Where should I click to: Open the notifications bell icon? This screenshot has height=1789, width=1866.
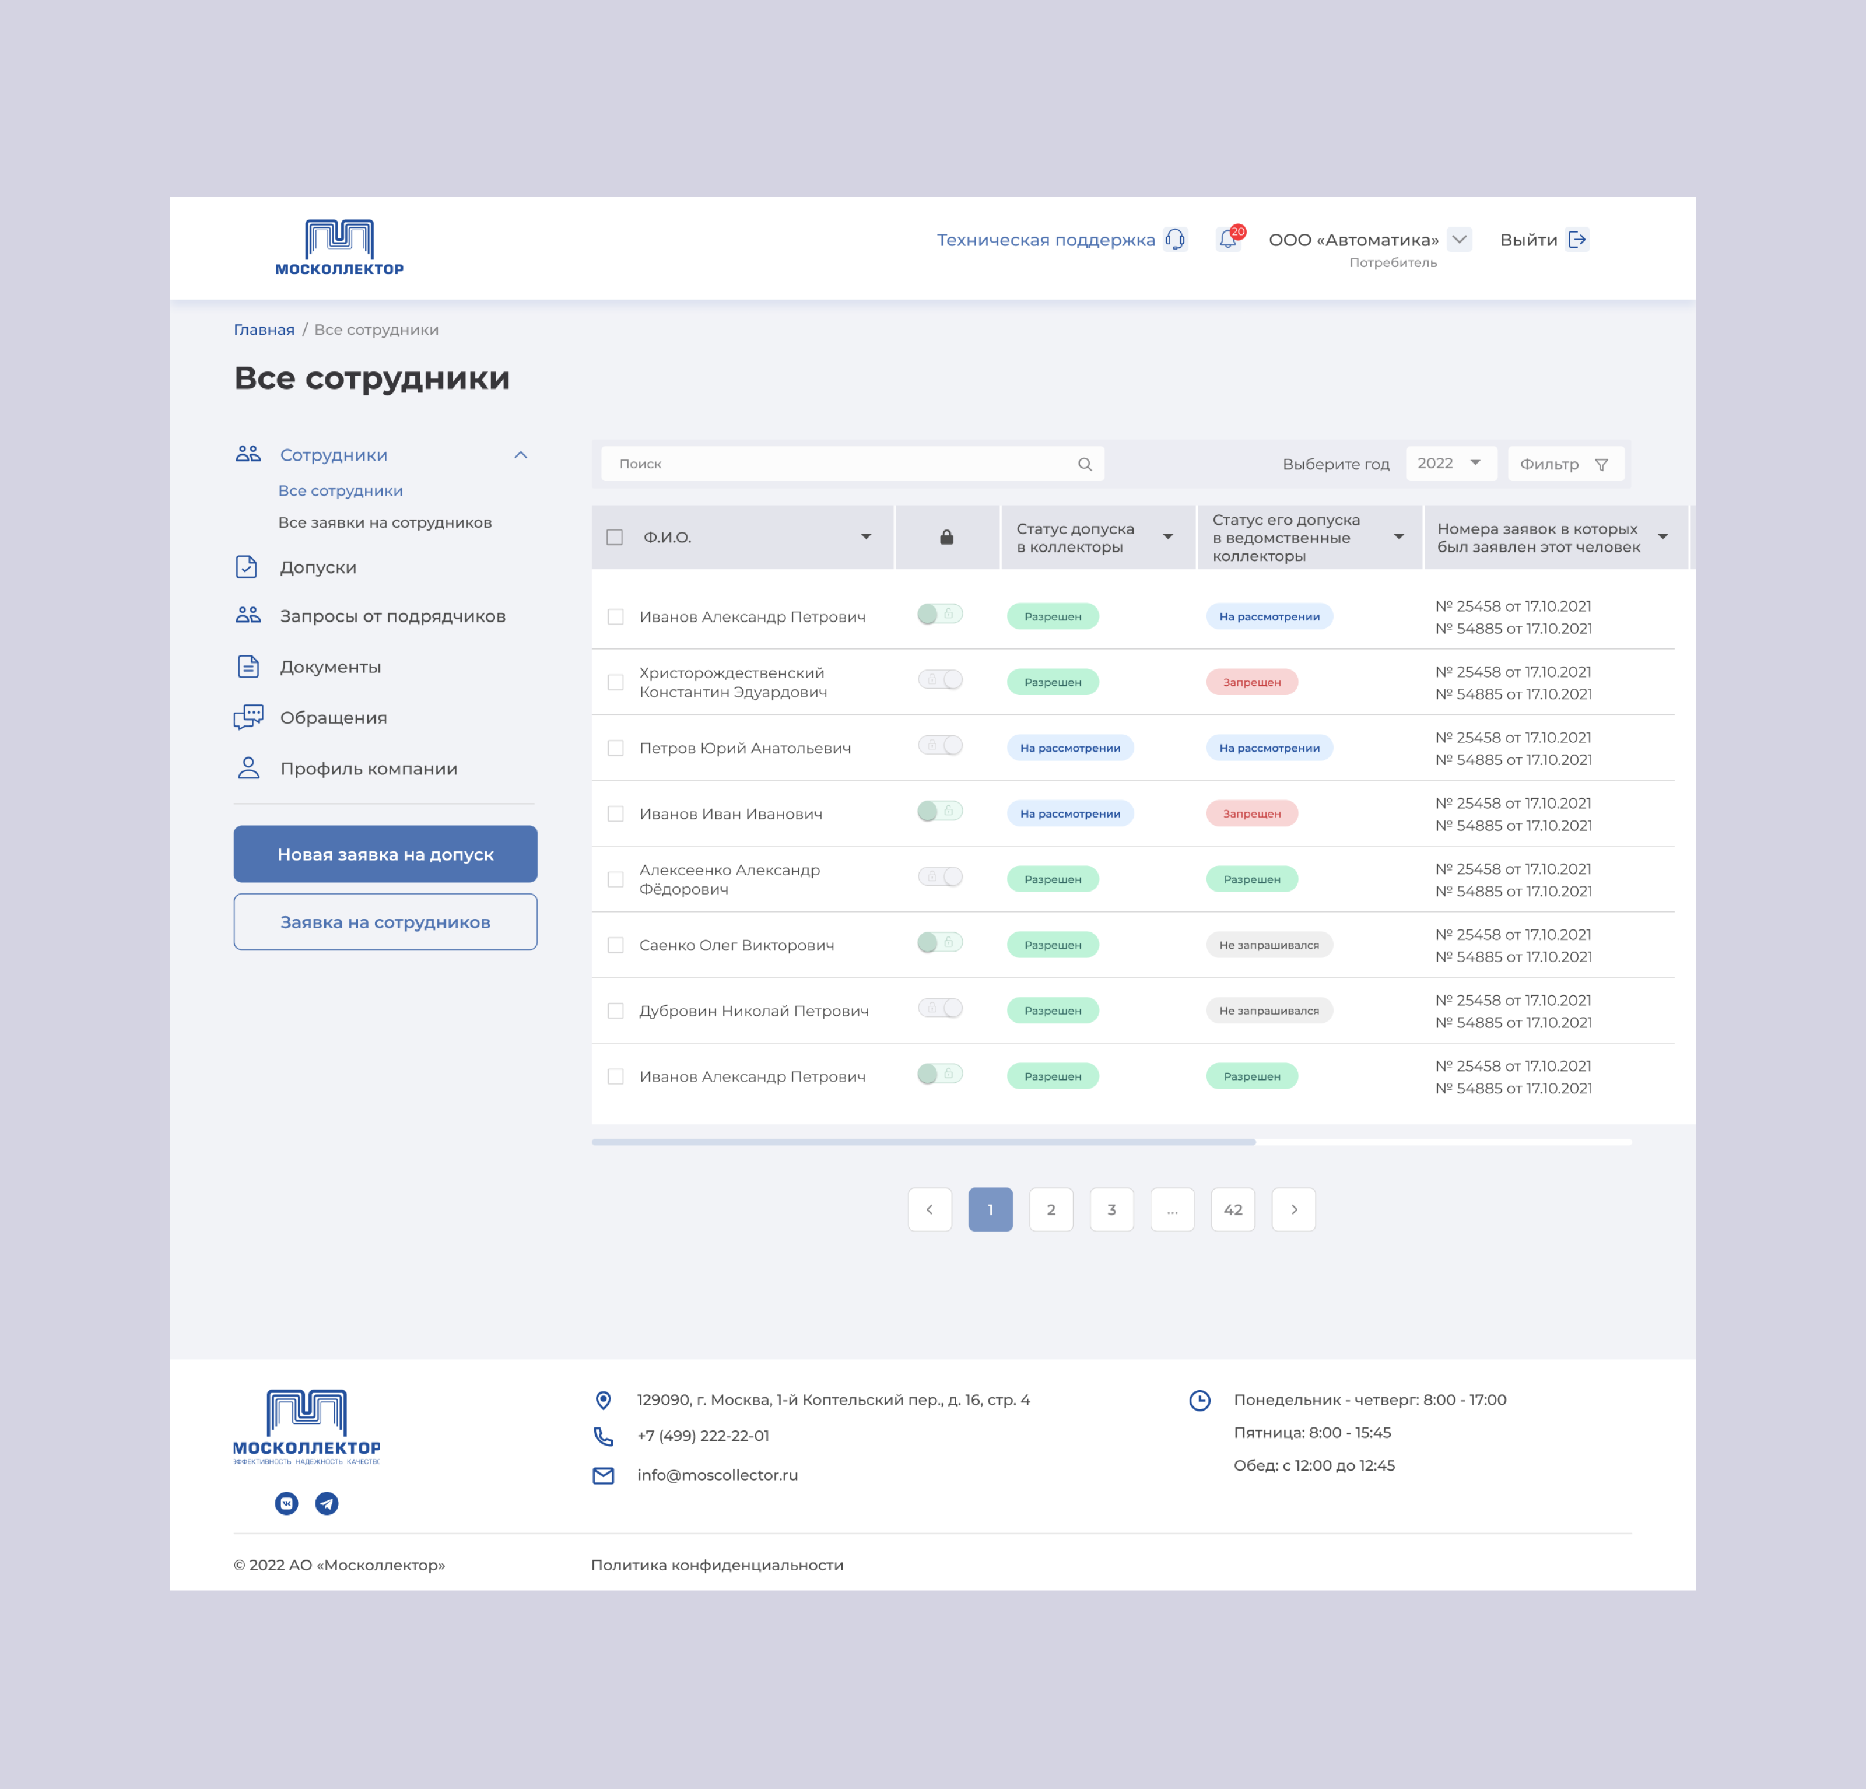1228,240
